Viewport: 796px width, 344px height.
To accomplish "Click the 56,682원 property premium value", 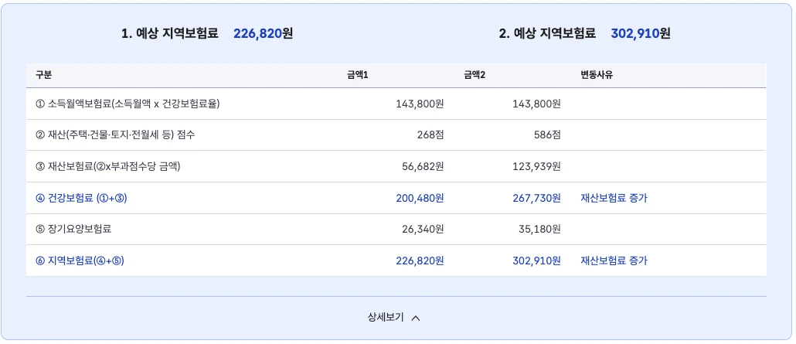I will click(x=423, y=166).
